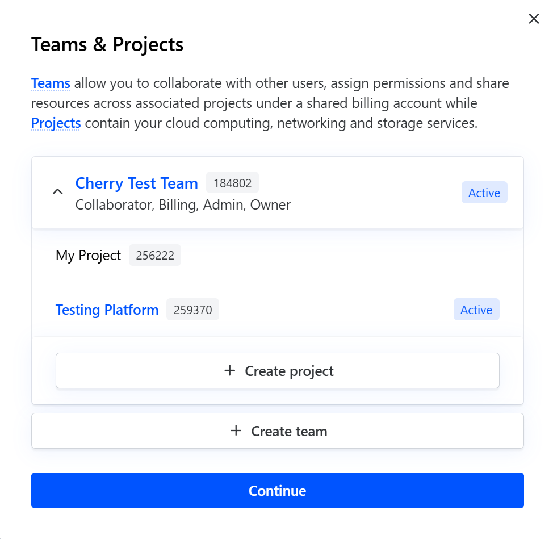This screenshot has width=553, height=539.
Task: Click the project ID badge 259370
Action: 192,310
